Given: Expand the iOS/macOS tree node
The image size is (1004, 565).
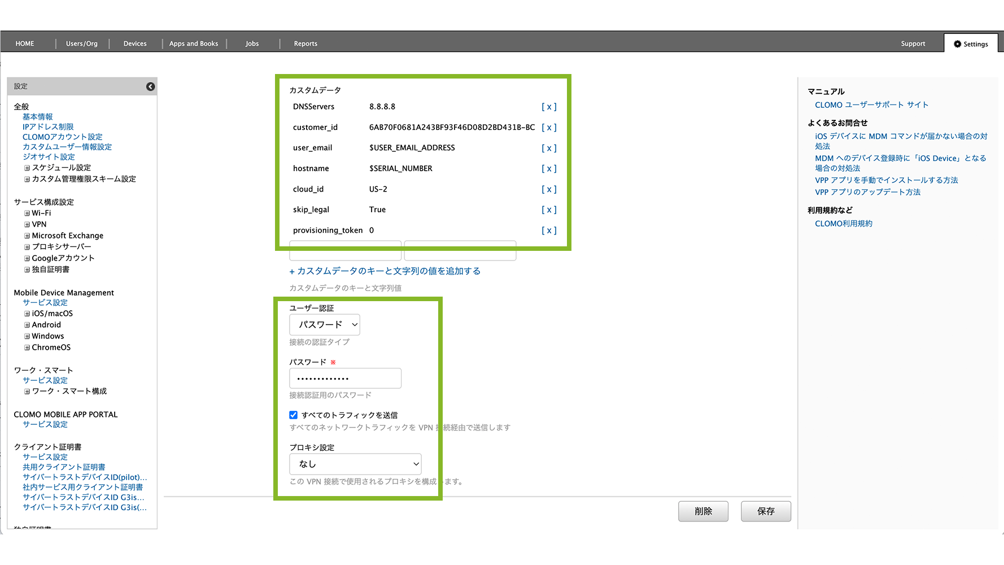Looking at the screenshot, I should tap(27, 314).
